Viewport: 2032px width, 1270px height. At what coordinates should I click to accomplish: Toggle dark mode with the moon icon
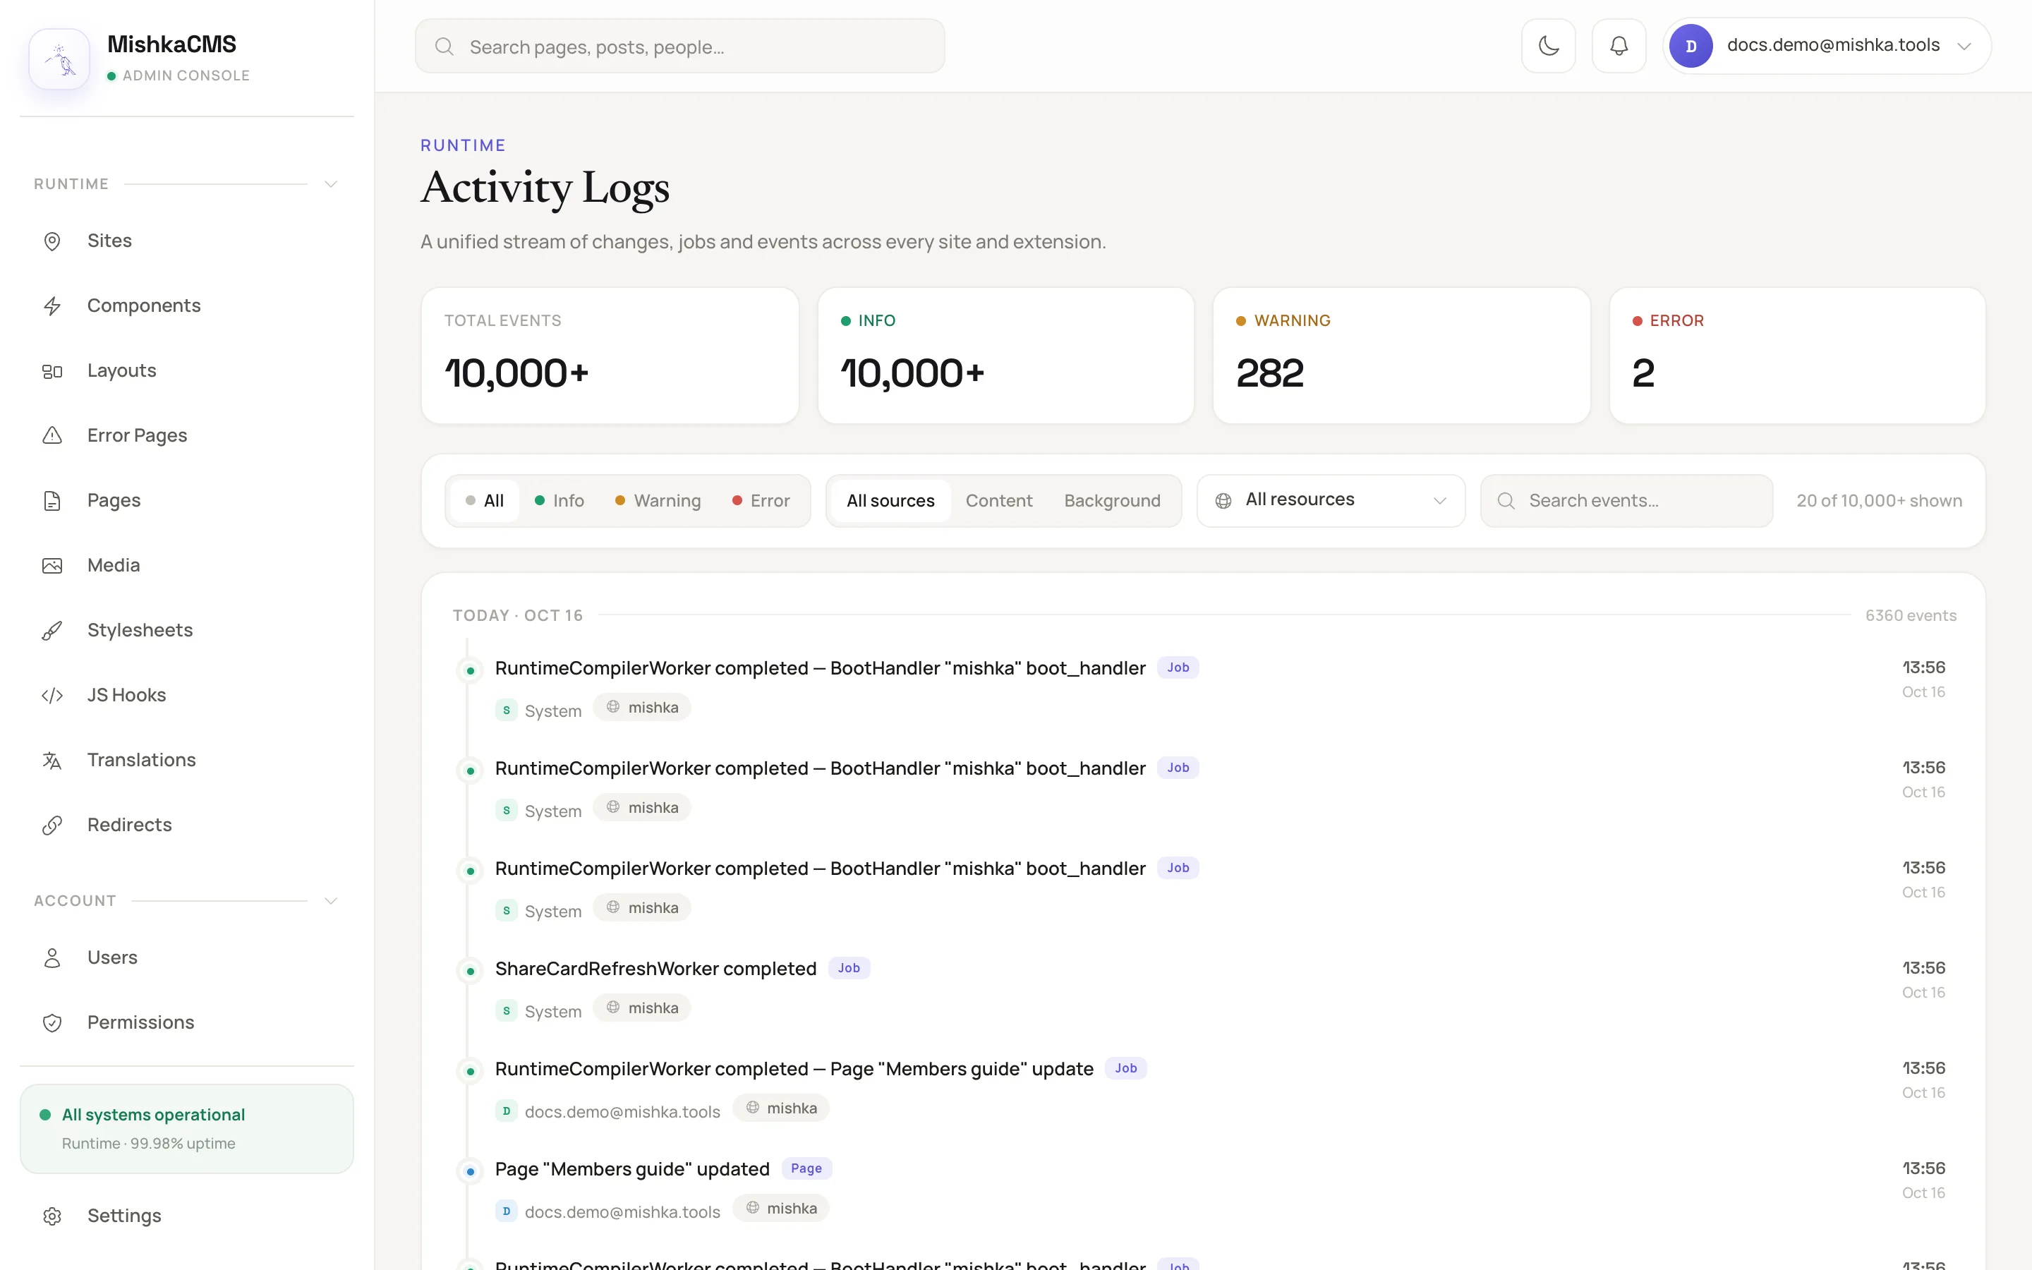click(1549, 45)
